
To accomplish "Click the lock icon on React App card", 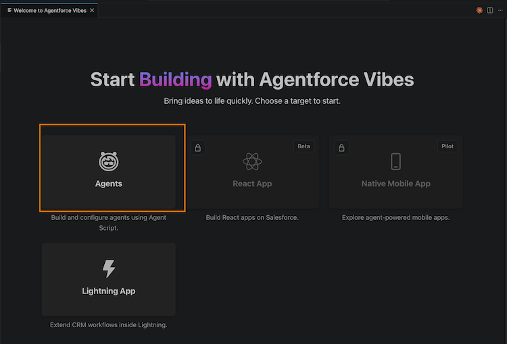I will pyautogui.click(x=198, y=148).
